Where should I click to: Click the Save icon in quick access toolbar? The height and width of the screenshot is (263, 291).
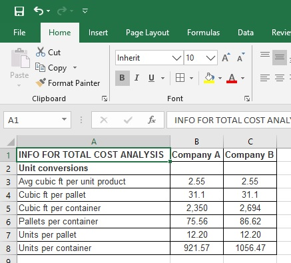[19, 11]
